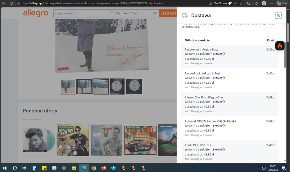Screen dimensions: 290x172
Task: Open Task View in the taskbar
Action: [x=24, y=168]
